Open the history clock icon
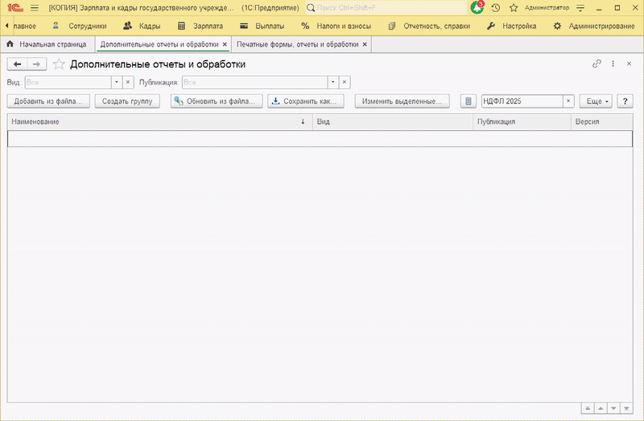Image resolution: width=644 pixels, height=421 pixels. point(496,8)
